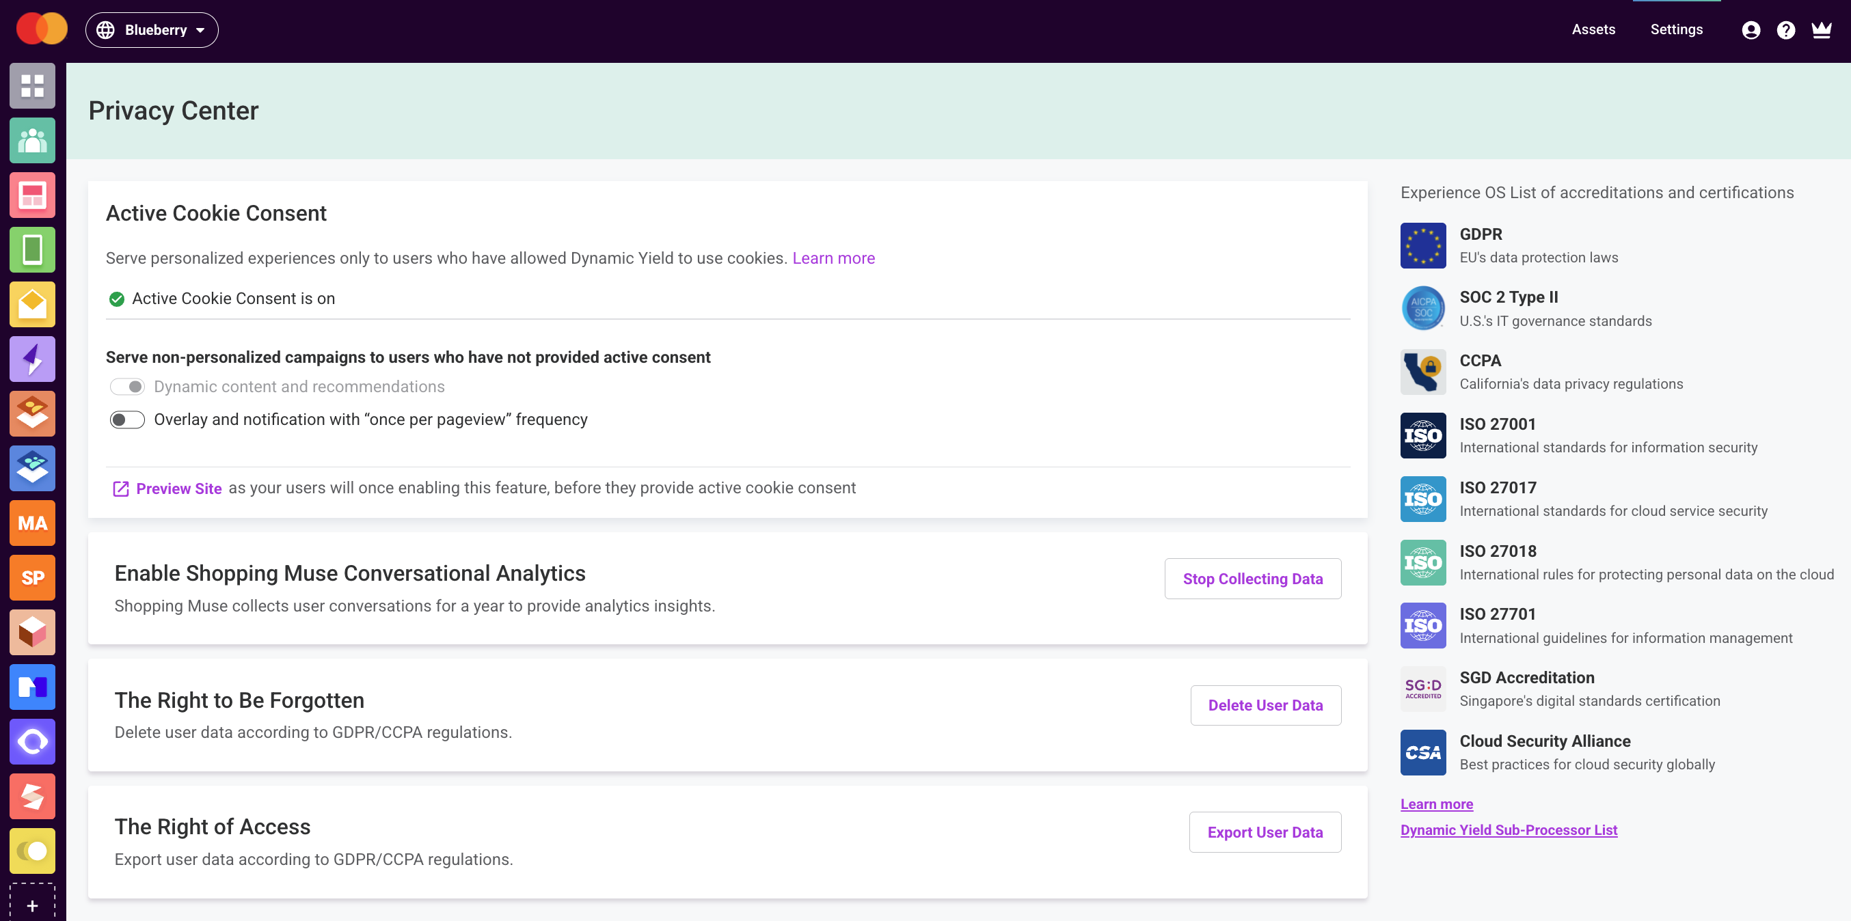Screen dimensions: 1851x921
Task: Open the SP sidebar app icon
Action: pos(32,577)
